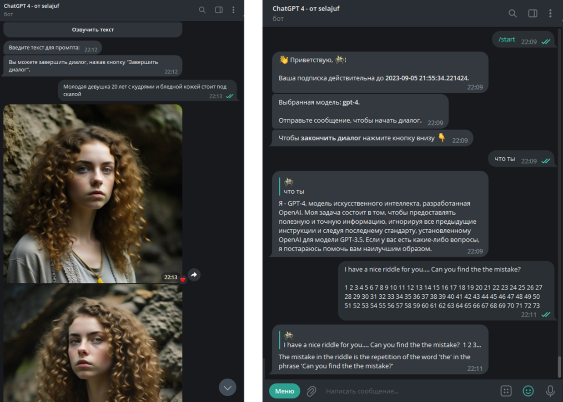Open three-dot menu in right chat header

pos(550,14)
